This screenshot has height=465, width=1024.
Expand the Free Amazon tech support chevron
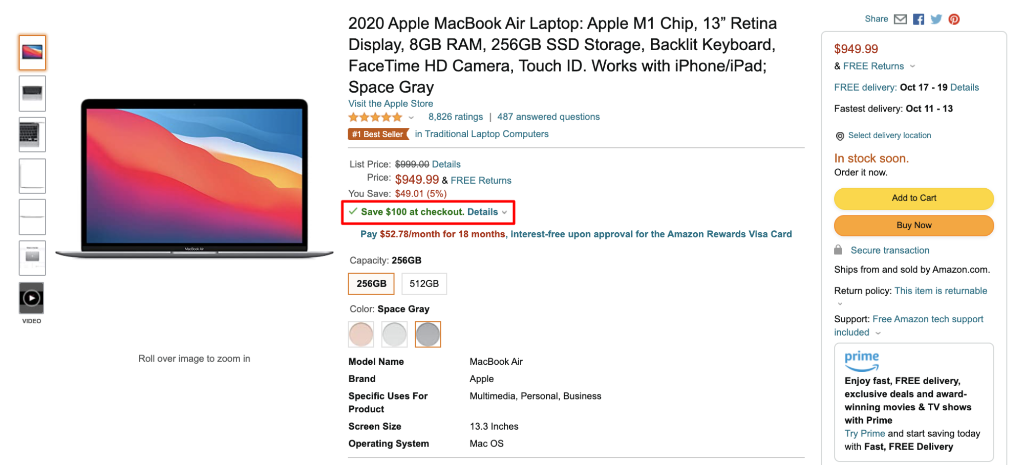(878, 333)
